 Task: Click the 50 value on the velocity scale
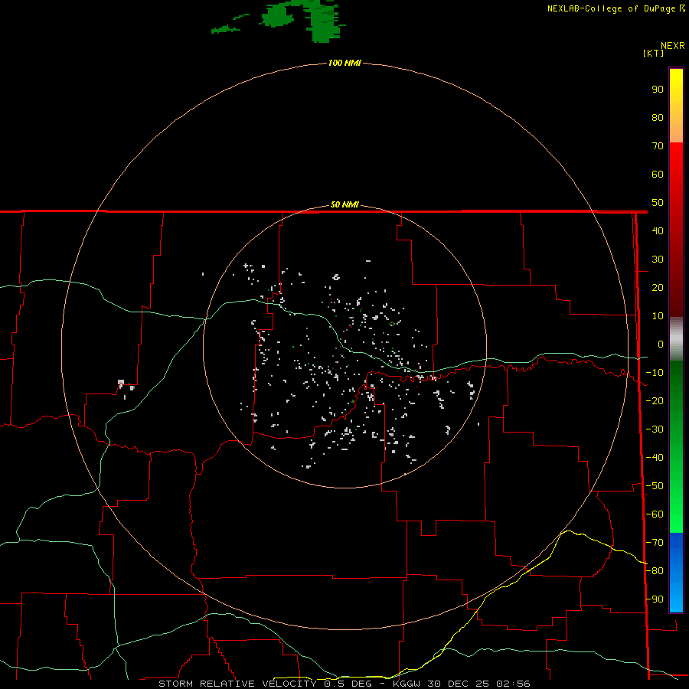pos(658,203)
